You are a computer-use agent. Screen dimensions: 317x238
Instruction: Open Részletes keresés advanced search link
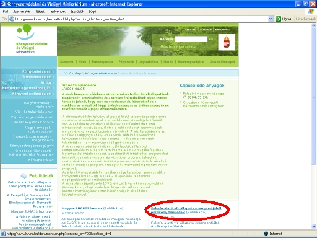pos(178,46)
